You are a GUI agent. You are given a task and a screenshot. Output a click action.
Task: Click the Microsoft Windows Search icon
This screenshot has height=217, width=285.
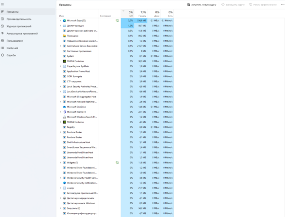[x=64, y=117]
